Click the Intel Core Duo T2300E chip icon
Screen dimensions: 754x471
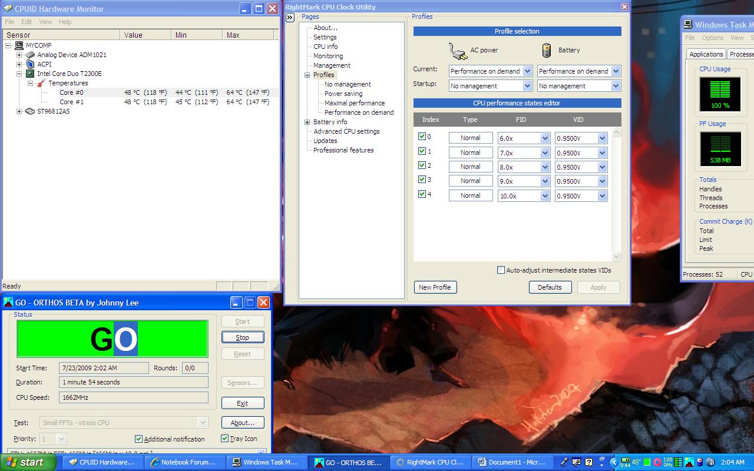pyautogui.click(x=30, y=74)
